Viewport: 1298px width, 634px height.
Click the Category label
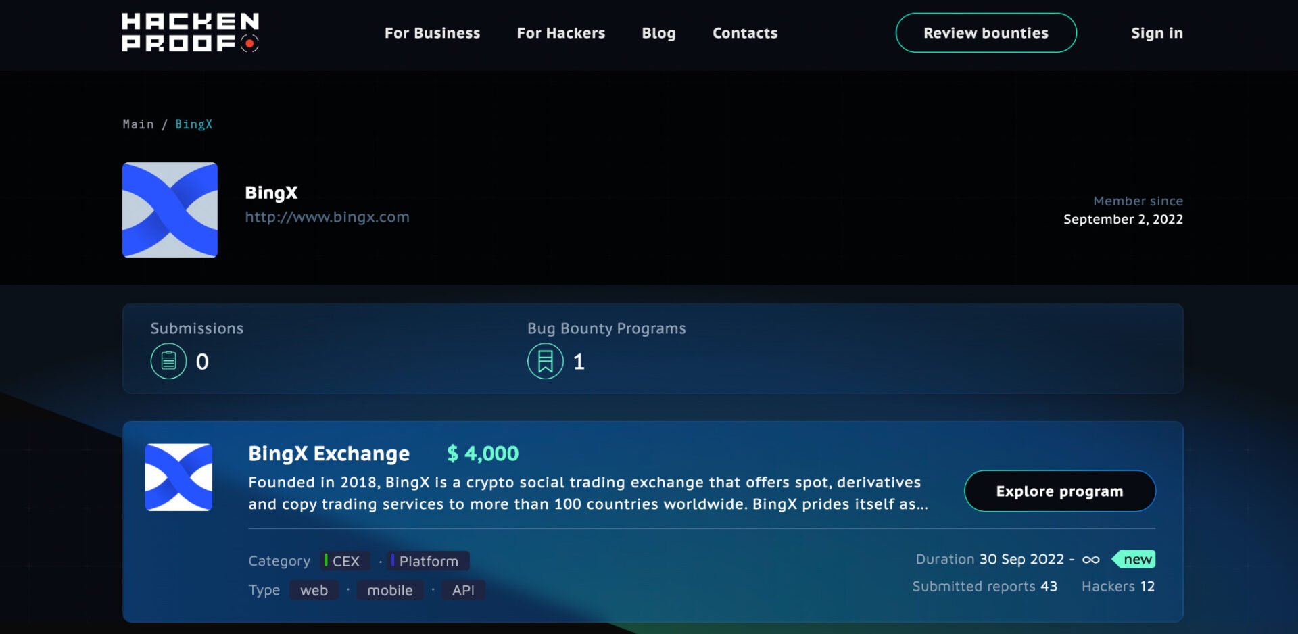point(279,561)
